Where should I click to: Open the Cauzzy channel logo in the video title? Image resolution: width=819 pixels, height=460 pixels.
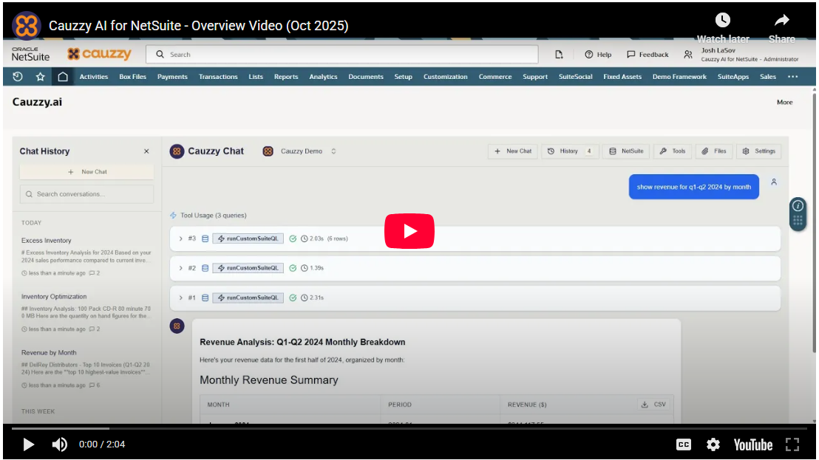tap(27, 26)
